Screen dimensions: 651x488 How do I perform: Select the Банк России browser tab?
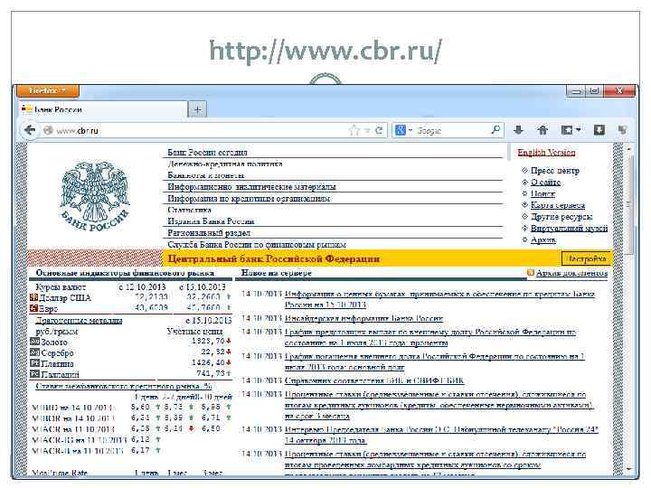coord(103,109)
